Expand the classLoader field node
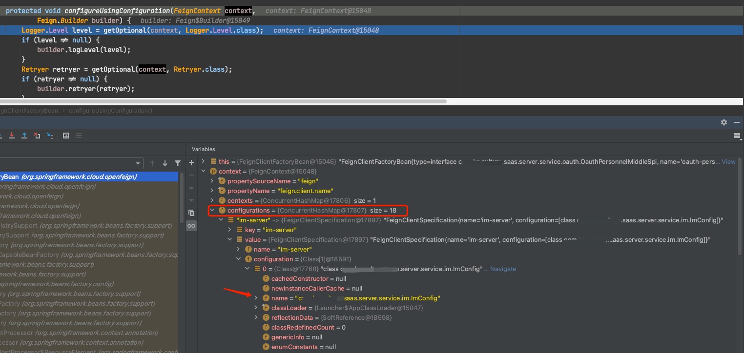The height and width of the screenshot is (353, 744). 256,308
